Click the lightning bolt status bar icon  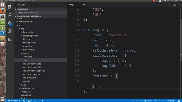[x=43, y=101]
